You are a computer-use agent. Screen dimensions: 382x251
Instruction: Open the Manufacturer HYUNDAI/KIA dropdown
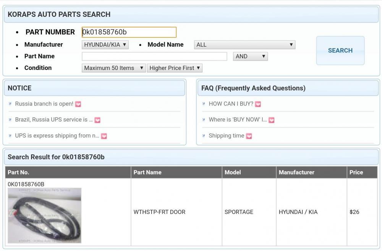105,45
